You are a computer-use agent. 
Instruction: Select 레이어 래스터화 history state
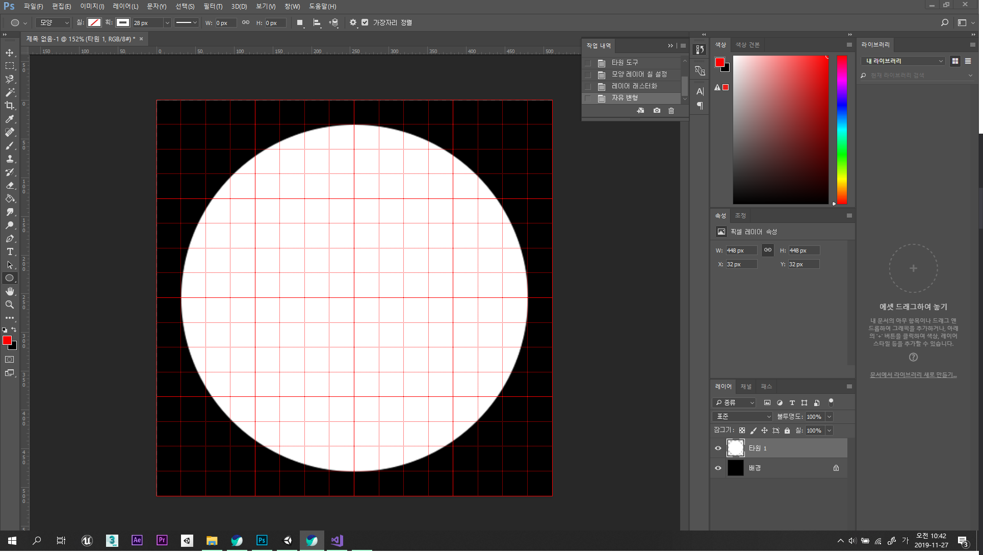(634, 86)
